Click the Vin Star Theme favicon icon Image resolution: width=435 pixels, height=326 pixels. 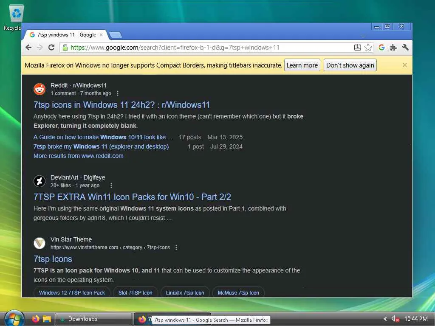[40, 243]
